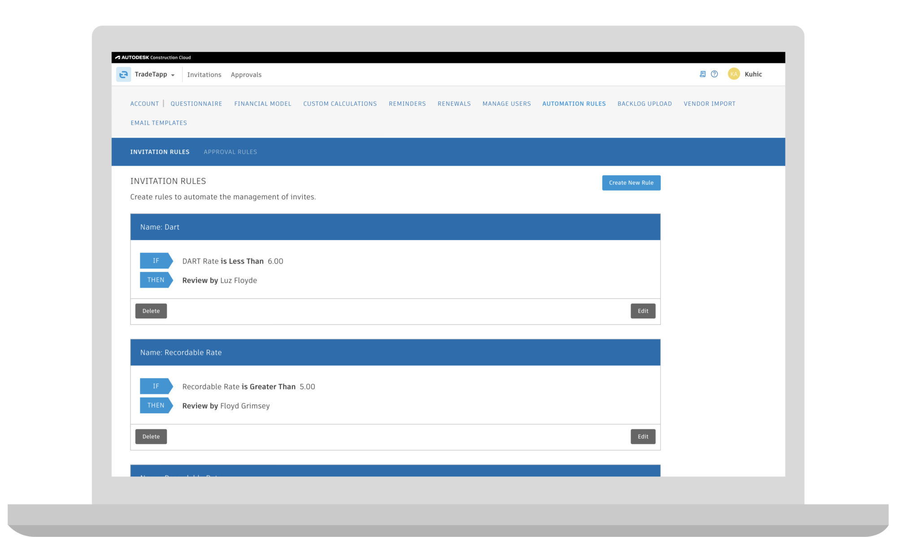Open the KA user avatar
The height and width of the screenshot is (537, 897).
(734, 74)
